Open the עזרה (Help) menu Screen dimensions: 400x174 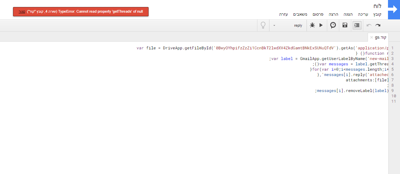[x=283, y=14]
